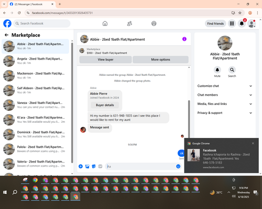The image size is (262, 209).
Task: Open the Facebook home logo
Action: pos(7,24)
